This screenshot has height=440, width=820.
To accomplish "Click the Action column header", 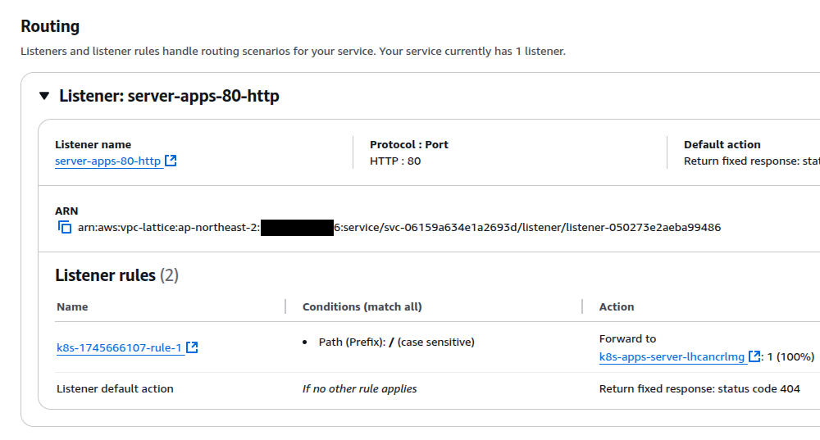I will click(616, 307).
